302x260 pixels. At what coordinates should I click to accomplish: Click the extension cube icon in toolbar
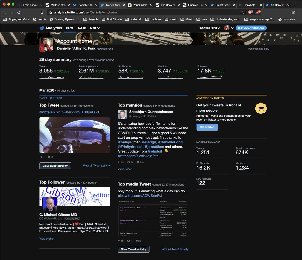point(293,12)
